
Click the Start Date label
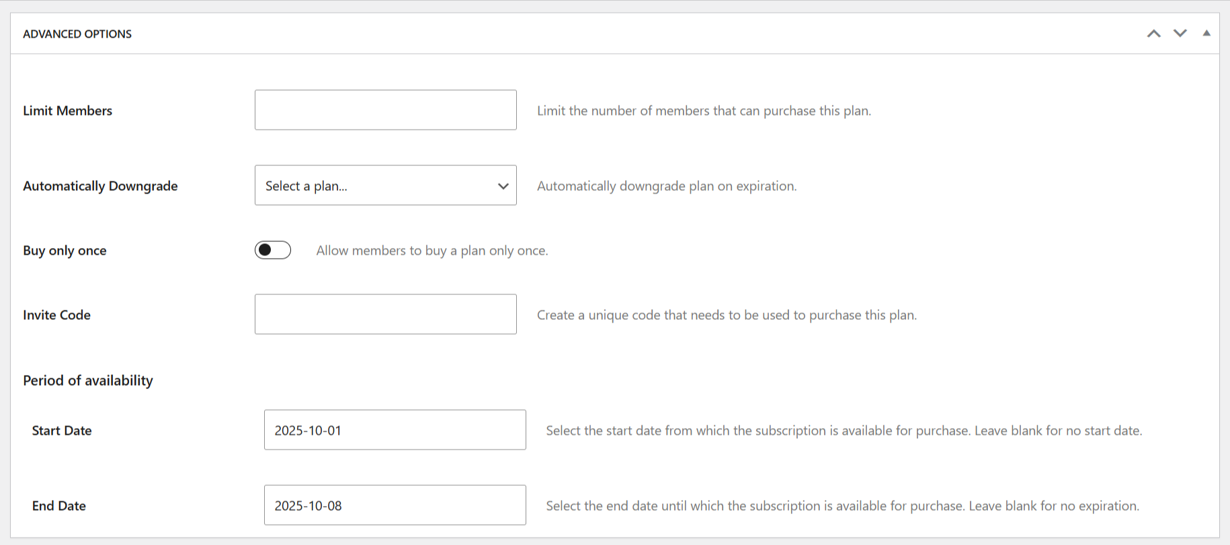click(x=62, y=431)
